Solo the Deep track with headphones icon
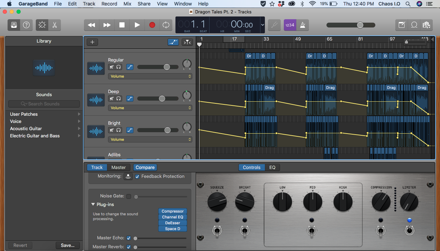 [119, 99]
